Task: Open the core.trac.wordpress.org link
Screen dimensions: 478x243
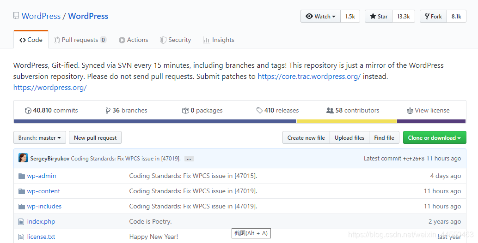Action: (309, 77)
